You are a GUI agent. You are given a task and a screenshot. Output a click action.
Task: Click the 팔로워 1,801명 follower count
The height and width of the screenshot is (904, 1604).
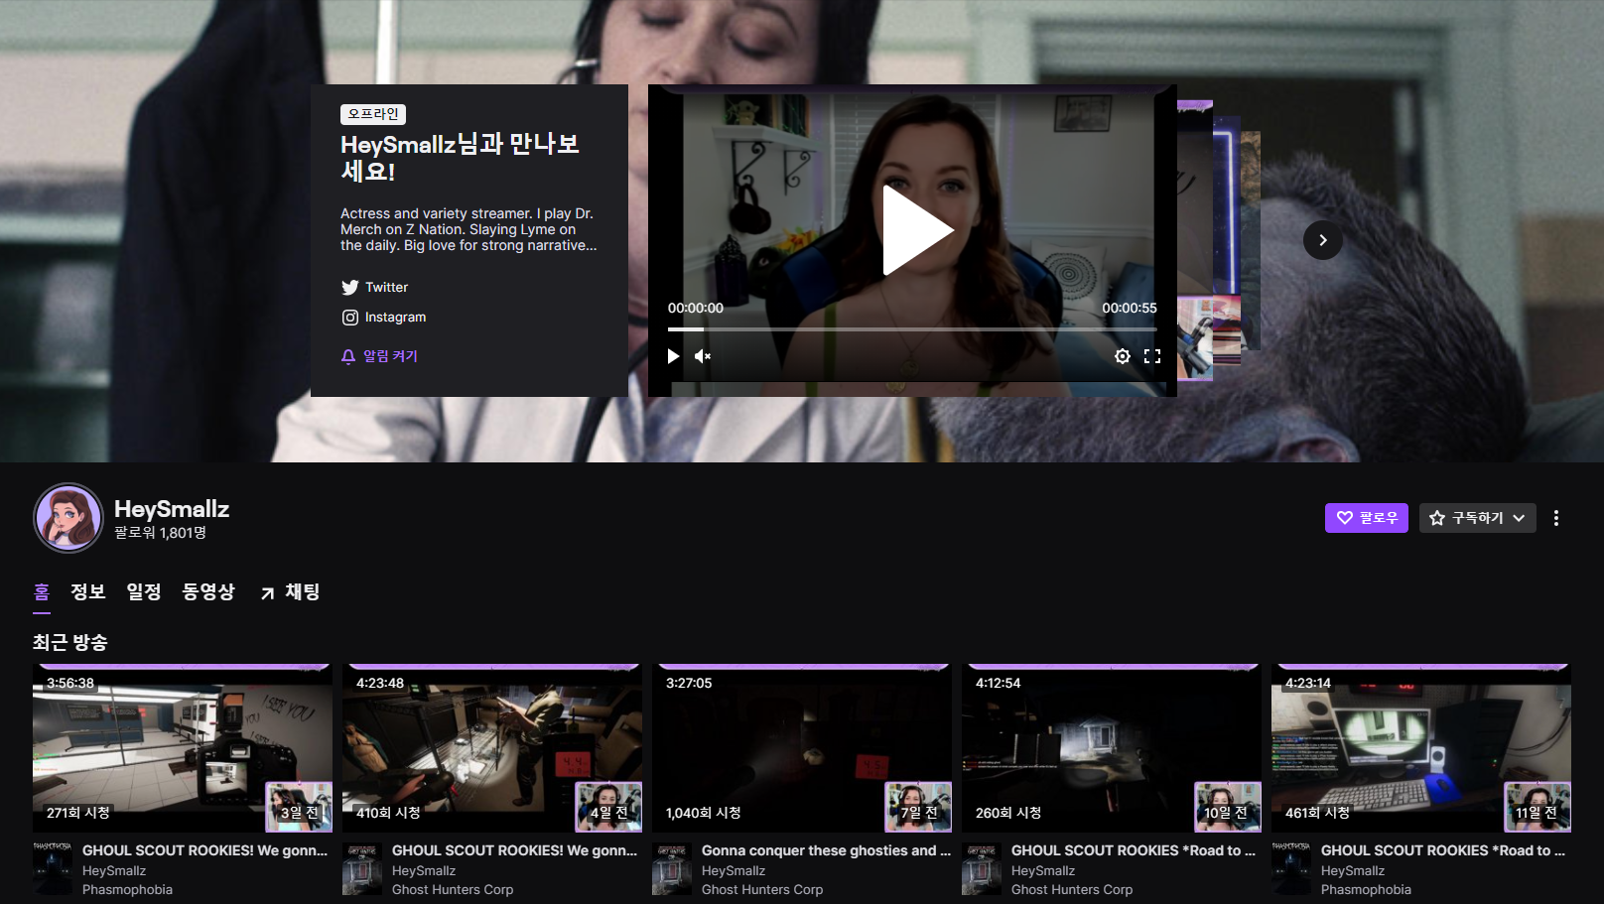pos(160,533)
